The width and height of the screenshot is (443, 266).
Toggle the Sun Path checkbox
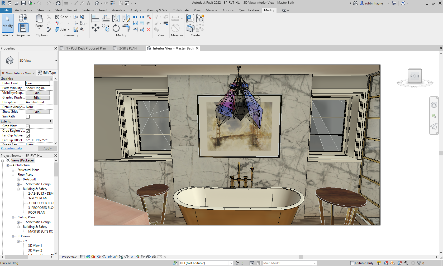[28, 117]
